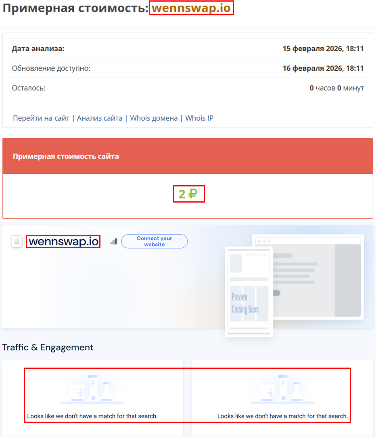This screenshot has height=437, width=376.
Task: Open 'Анализ сайта' link
Action: tap(100, 118)
